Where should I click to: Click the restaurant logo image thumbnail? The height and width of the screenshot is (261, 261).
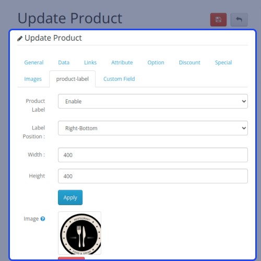(x=79, y=233)
